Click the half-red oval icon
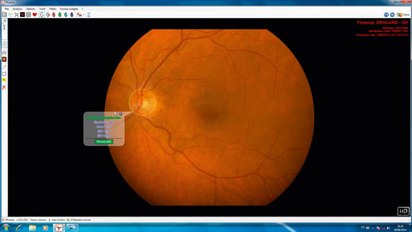The image size is (412, 232). click(x=48, y=15)
